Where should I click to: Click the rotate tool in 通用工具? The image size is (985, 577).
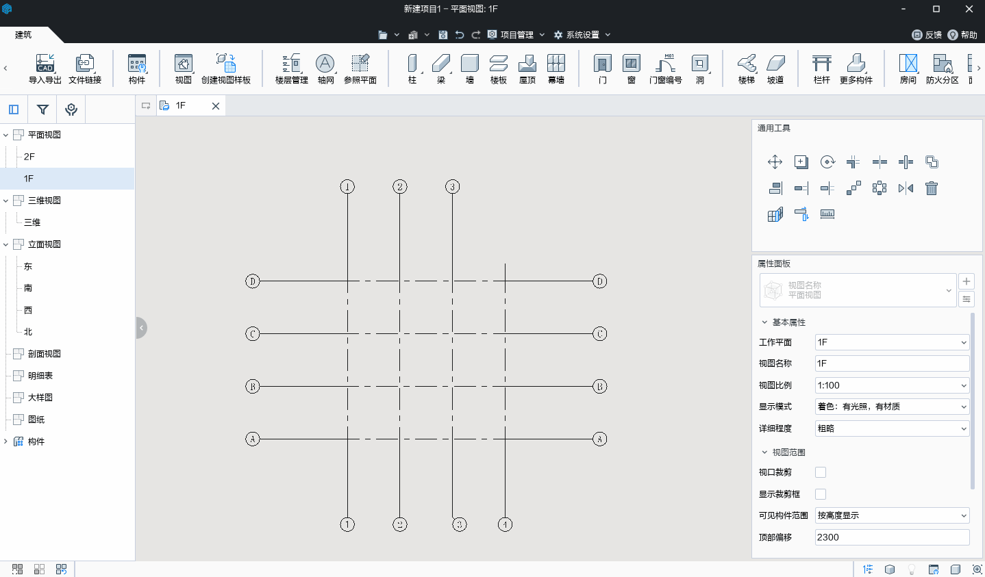pos(827,162)
